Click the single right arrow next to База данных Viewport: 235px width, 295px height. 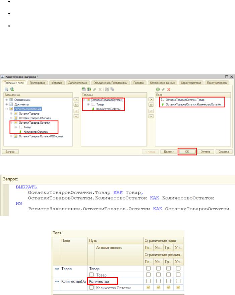click(x=76, y=99)
